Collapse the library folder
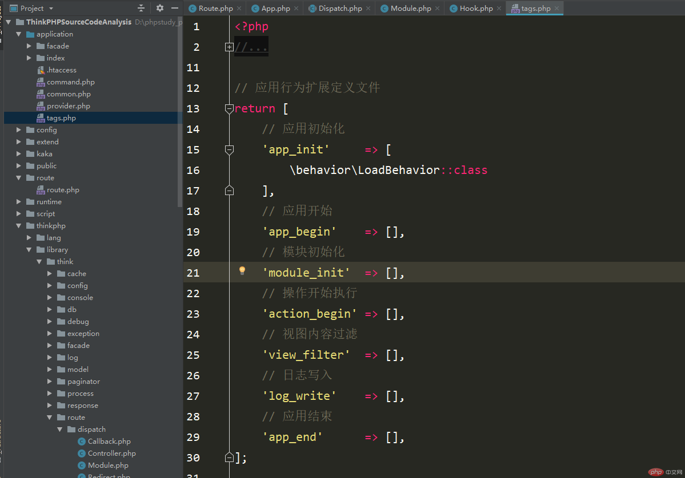Image resolution: width=685 pixels, height=478 pixels. pyautogui.click(x=29, y=250)
